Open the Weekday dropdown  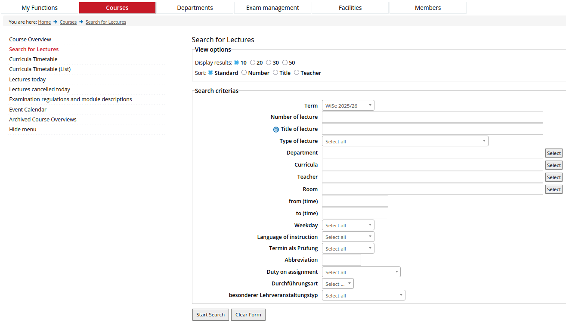click(x=348, y=225)
